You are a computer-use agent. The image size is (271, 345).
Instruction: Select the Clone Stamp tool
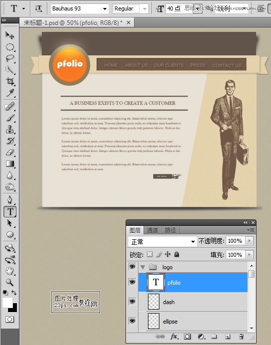point(9,130)
